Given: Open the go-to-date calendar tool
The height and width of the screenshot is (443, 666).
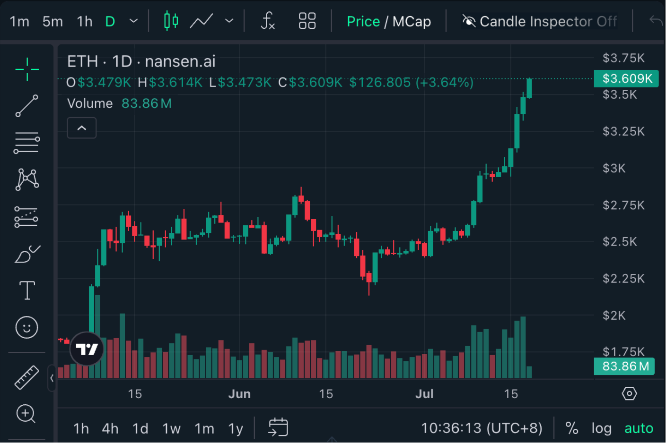Looking at the screenshot, I should pos(278,427).
